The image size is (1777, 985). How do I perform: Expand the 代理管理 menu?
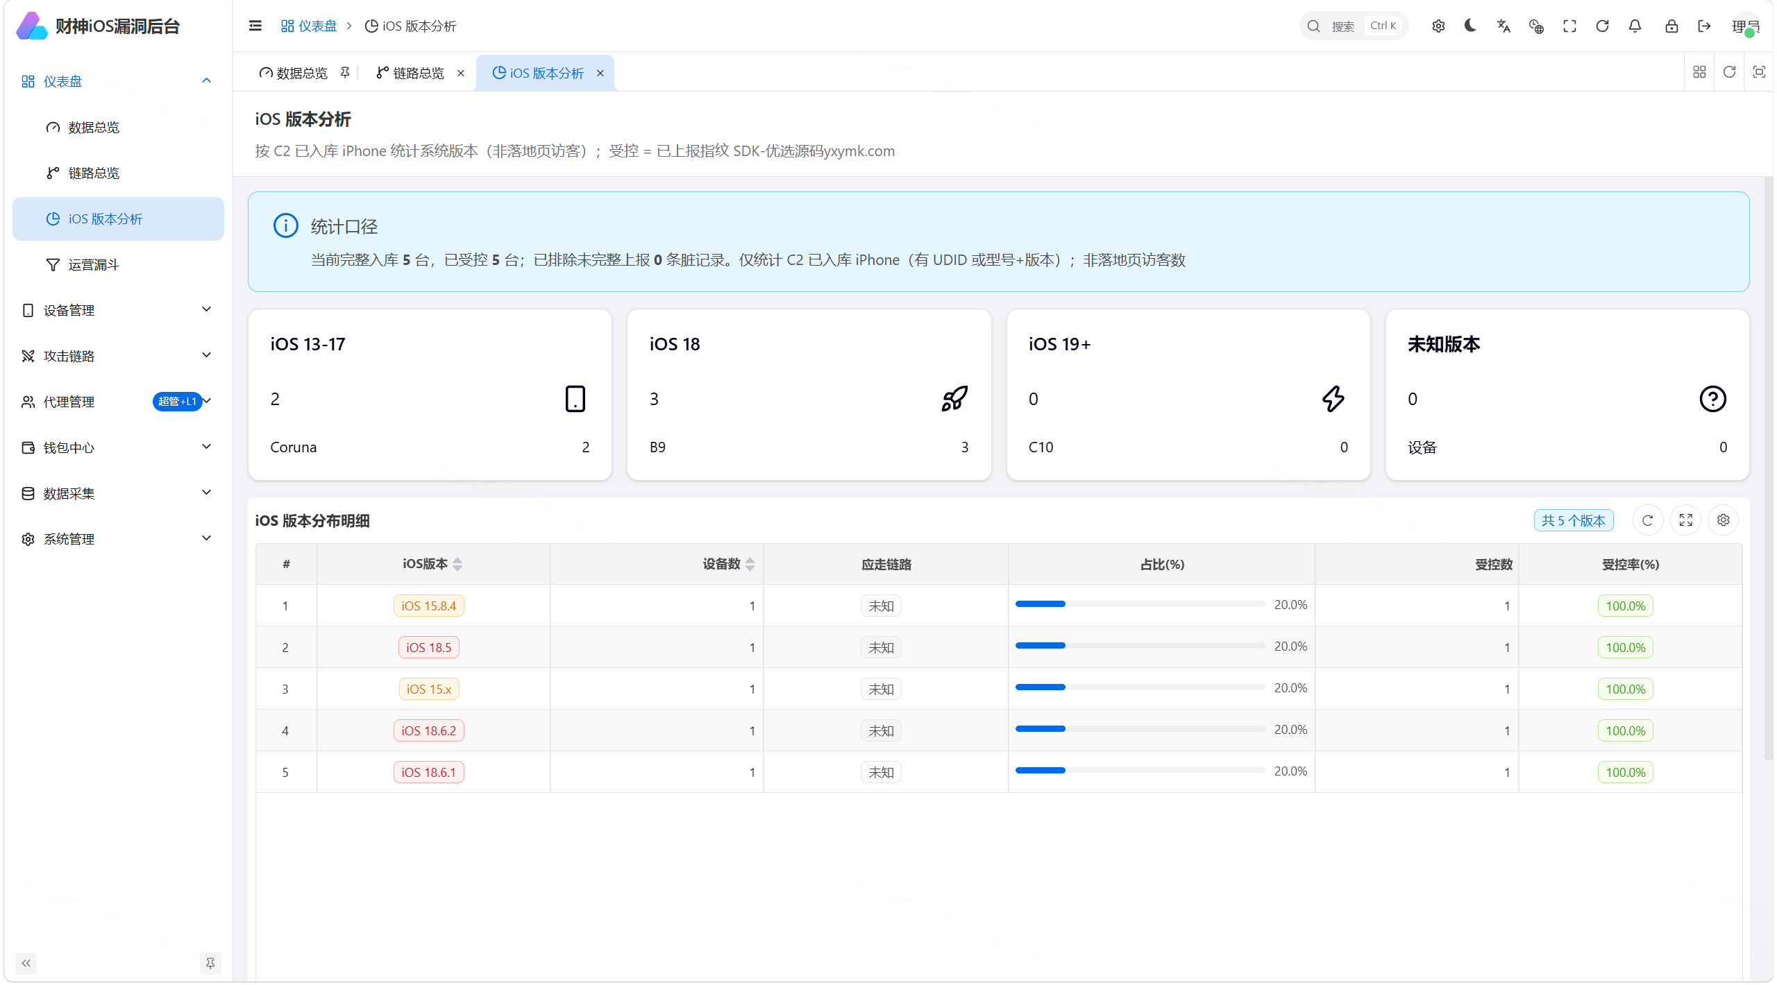[x=118, y=402]
